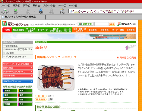Open ギフト(くらしのギフト) in the sidebar

click(x=18, y=57)
